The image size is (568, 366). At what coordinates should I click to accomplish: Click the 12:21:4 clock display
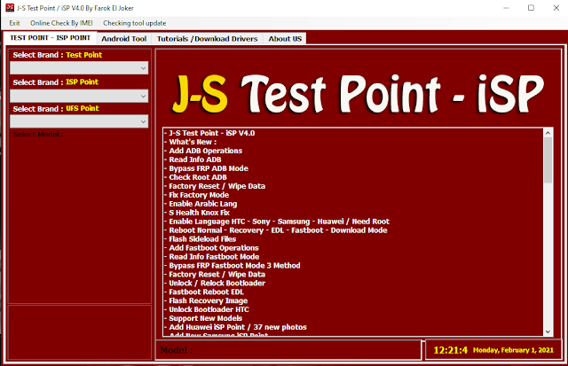pos(450,350)
